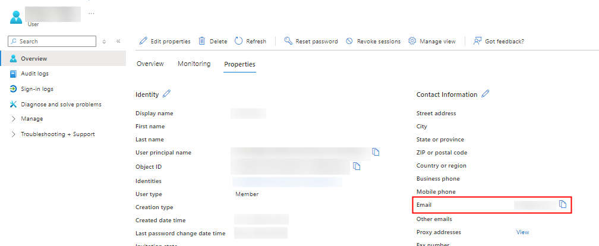
Task: Click Got feedback? button
Action: point(499,41)
